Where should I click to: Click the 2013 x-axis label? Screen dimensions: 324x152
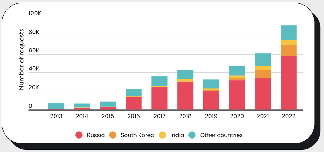56,116
